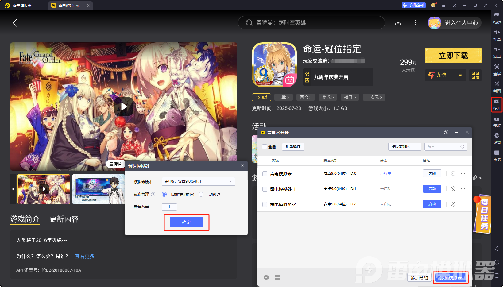Viewport: 503px width, 287px height.
Task: Click the QR code icon beside 九游
Action: pos(475,75)
